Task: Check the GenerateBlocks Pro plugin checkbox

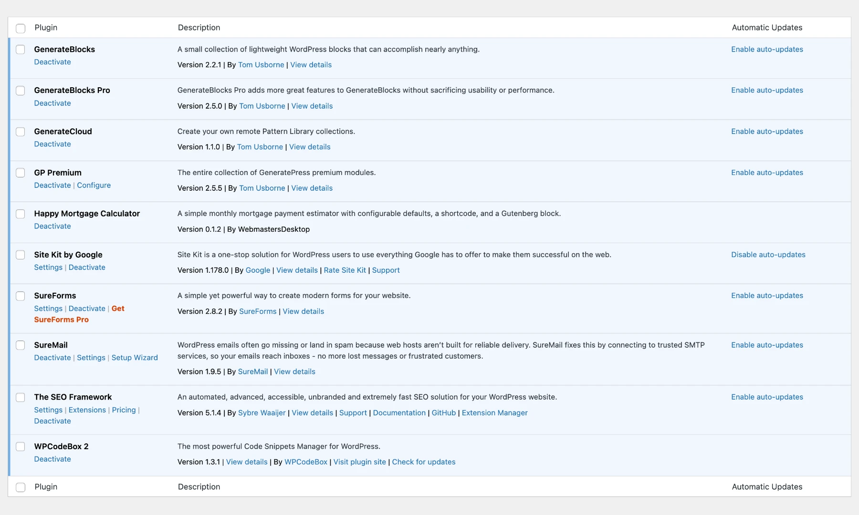Action: [21, 91]
